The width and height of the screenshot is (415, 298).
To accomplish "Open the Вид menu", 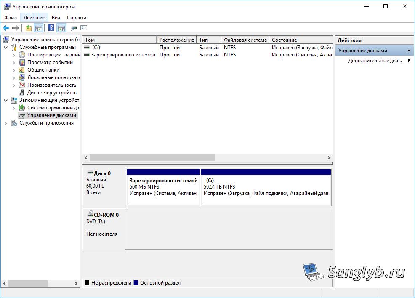I will click(56, 18).
